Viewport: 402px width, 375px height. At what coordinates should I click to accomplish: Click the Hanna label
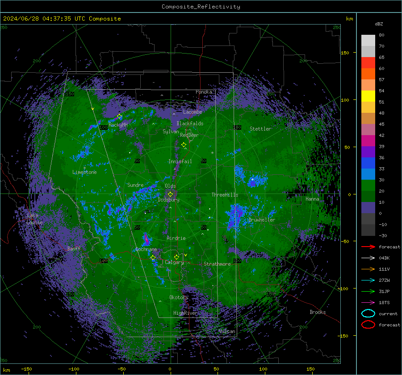tap(312, 199)
